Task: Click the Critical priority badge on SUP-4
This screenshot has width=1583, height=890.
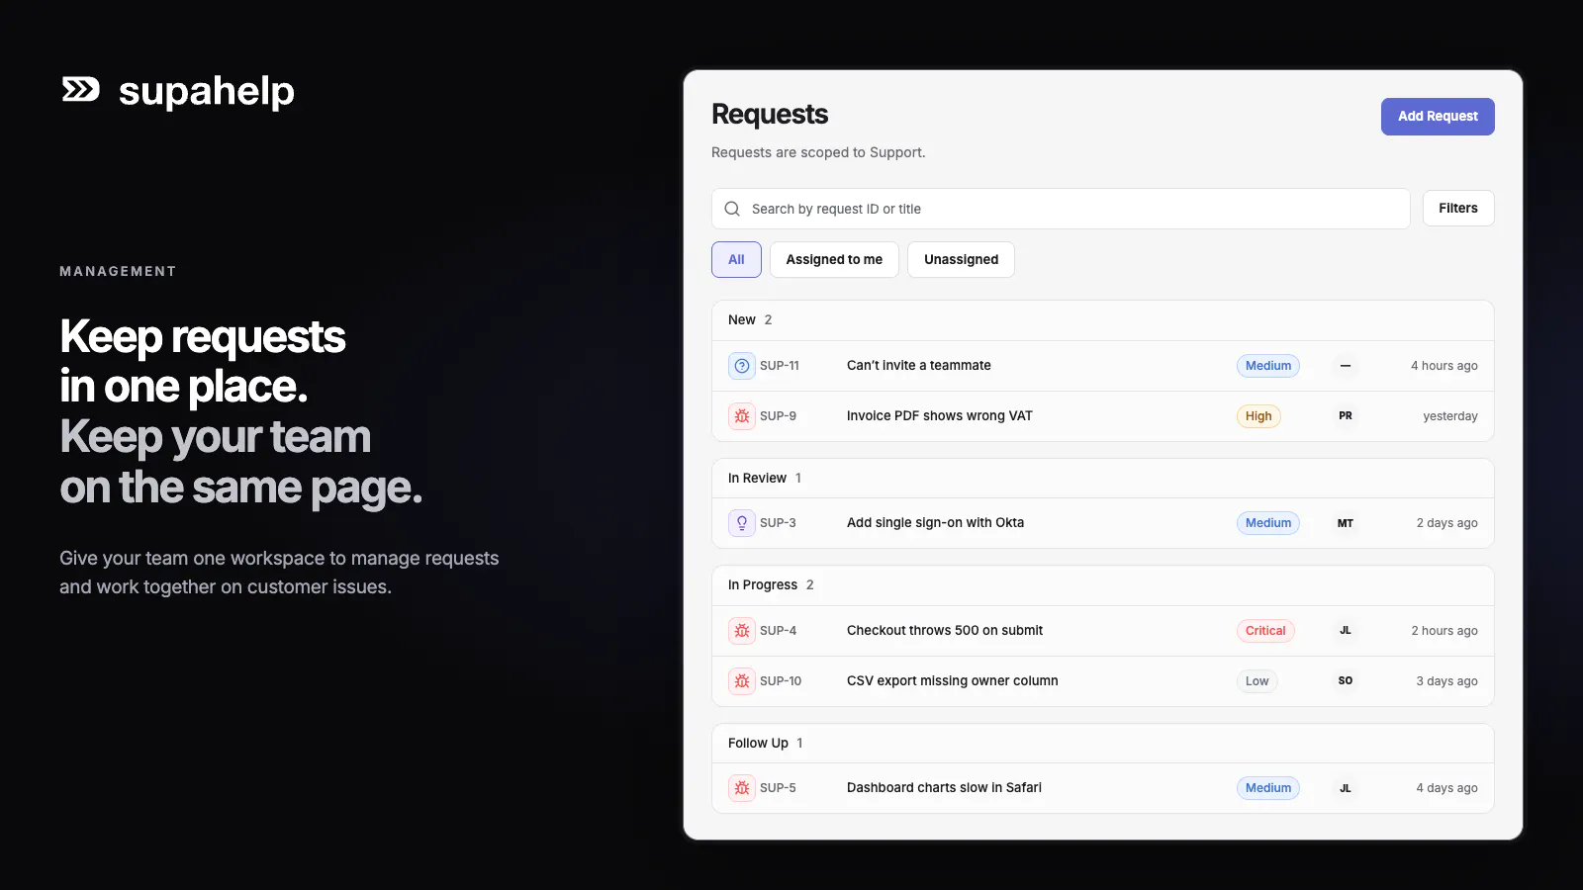Action: coord(1265,631)
